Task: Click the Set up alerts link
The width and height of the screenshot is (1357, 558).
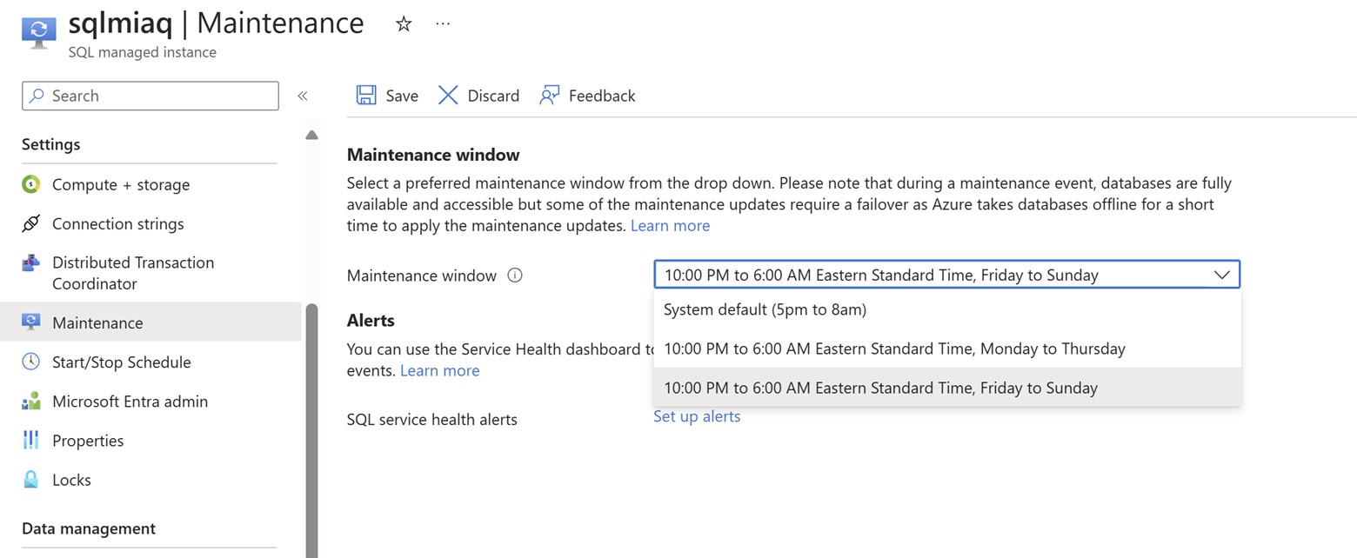Action: 697,416
